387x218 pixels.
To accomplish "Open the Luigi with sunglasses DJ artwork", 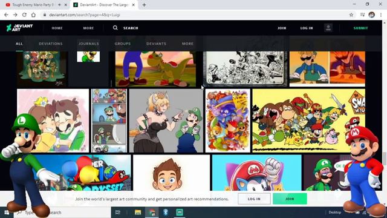I will click(x=327, y=68).
